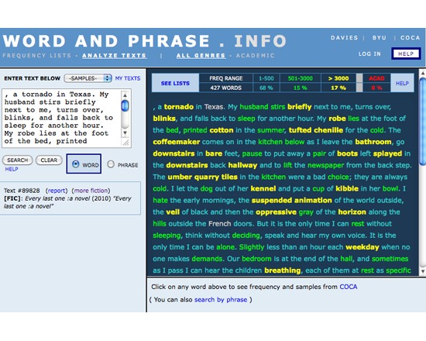The height and width of the screenshot is (341, 426).
Task: Open COCA link in bottom pane
Action: [349, 287]
